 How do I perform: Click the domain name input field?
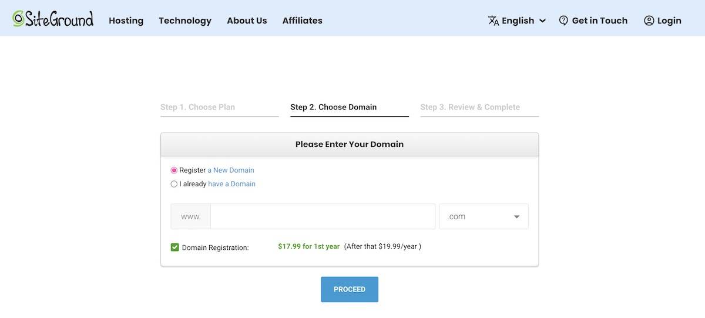coord(323,216)
